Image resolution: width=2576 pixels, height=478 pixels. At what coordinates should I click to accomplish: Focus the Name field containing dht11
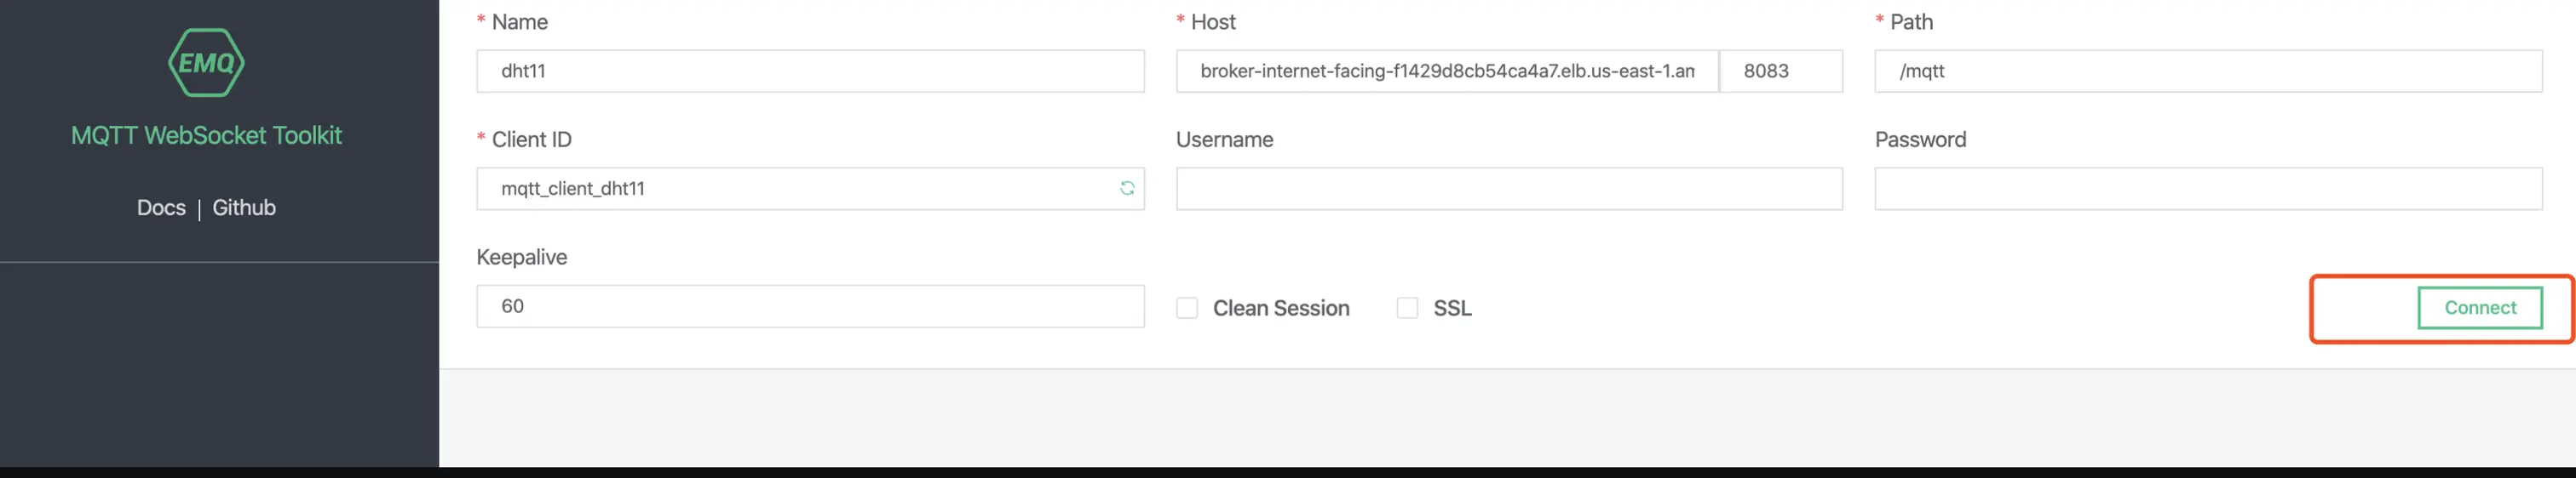tap(810, 71)
